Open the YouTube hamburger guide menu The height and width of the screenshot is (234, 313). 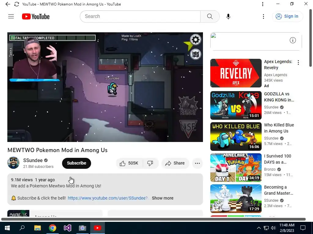11,16
